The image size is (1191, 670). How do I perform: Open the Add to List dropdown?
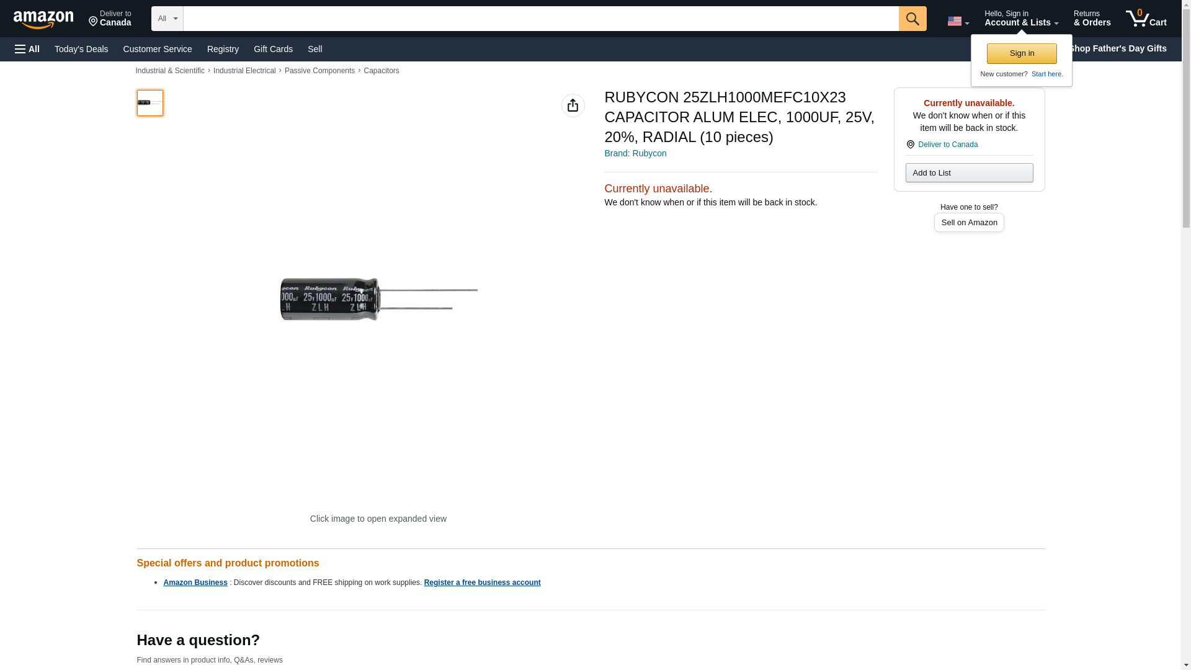[969, 172]
